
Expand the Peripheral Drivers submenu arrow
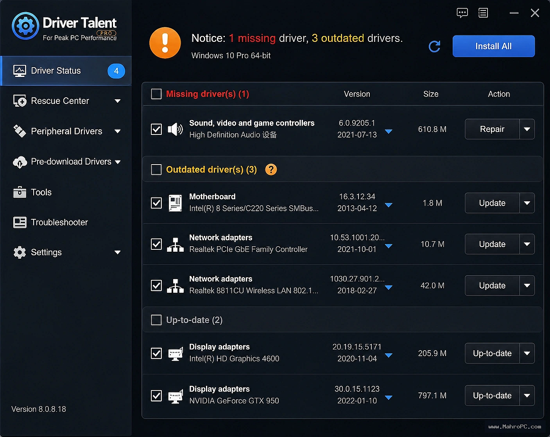coord(117,131)
